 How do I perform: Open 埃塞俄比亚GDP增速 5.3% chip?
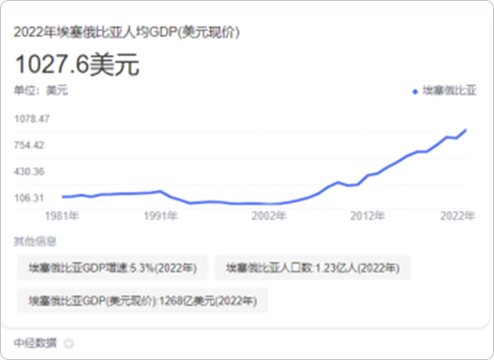coord(112,268)
